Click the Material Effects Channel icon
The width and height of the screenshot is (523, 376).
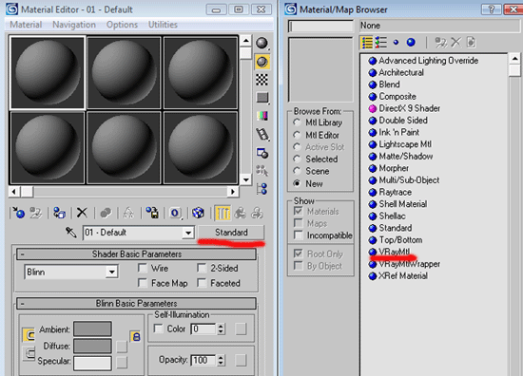pyautogui.click(x=176, y=213)
